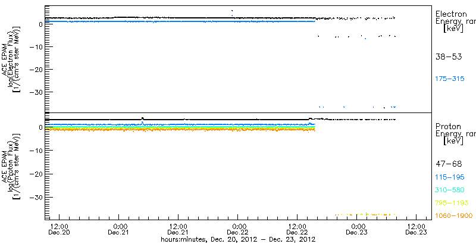Click the blue outlier above the electron trace
Image resolution: width=476 pixels, height=244 pixels.
pyautogui.click(x=232, y=15)
